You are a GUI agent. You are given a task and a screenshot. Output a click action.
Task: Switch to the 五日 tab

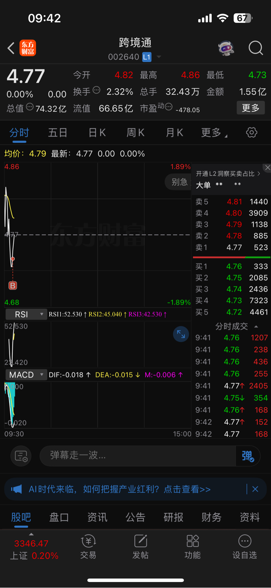point(58,133)
